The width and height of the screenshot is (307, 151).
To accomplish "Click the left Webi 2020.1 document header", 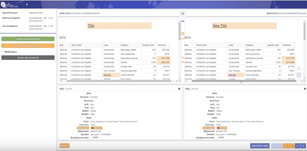I will pyautogui.click(x=119, y=13).
